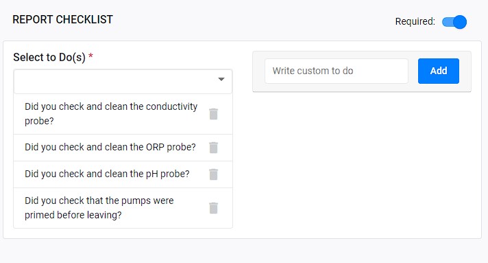Select the conductivity probe question text
The height and width of the screenshot is (263, 488).
coord(111,113)
